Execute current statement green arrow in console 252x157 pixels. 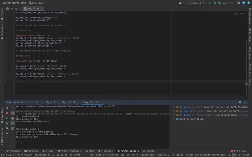7,118
